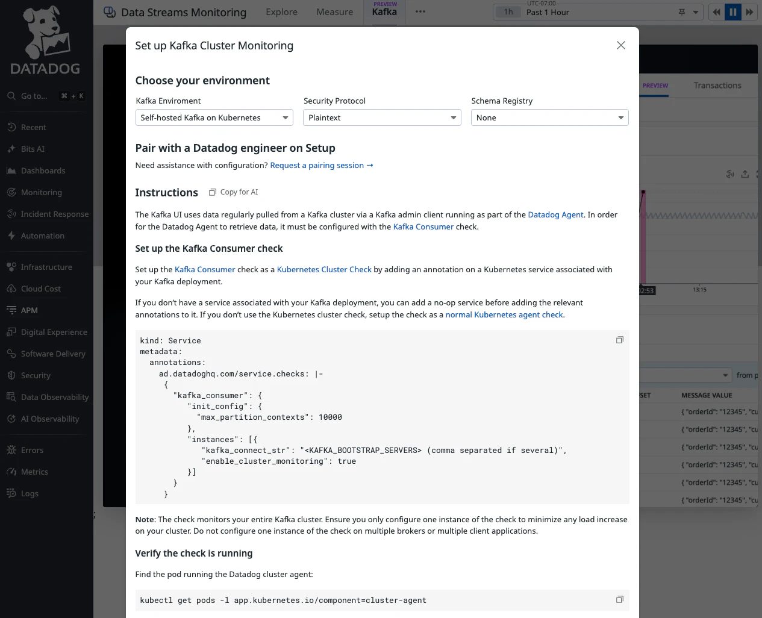This screenshot has width=762, height=618.
Task: Open the Security Protocol dropdown
Action: point(381,117)
